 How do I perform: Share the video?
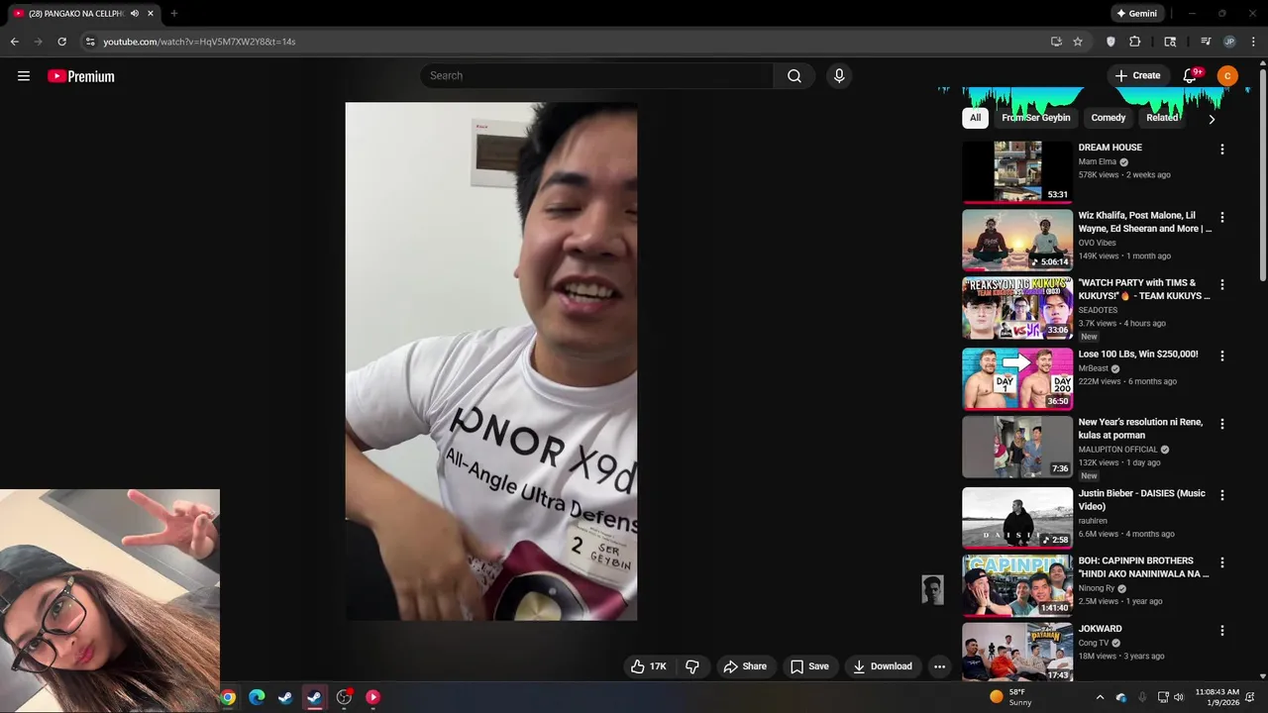point(745,666)
